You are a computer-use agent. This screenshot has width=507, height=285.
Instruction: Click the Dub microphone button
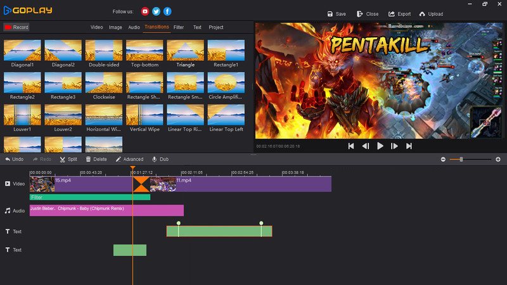point(160,160)
